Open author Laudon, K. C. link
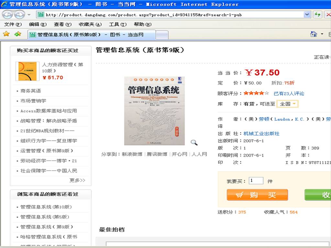Screen dimensions: 331x248 coord(289,119)
